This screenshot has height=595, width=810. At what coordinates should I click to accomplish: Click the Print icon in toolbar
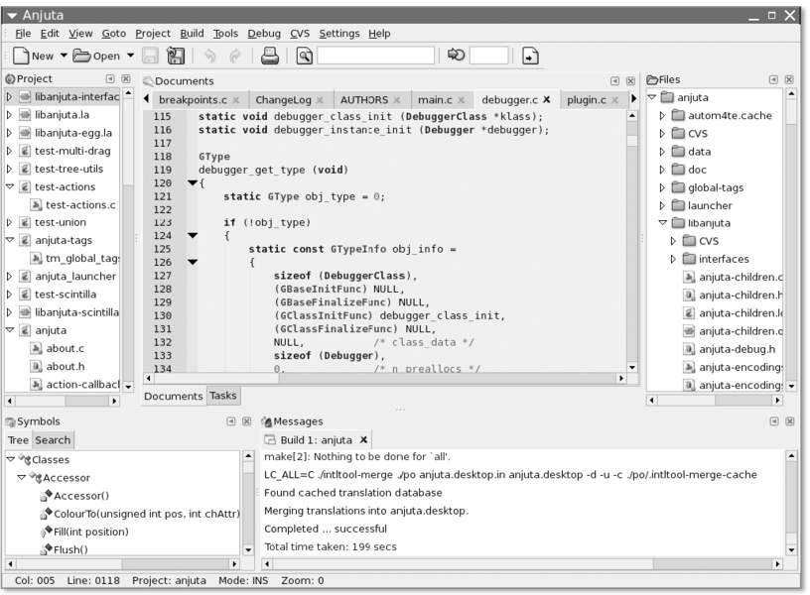pos(269,57)
